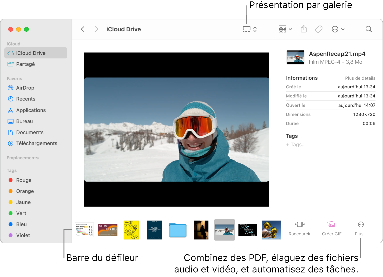Open the more actions ellipsis dropdown
The height and width of the screenshot is (277, 383).
point(338,29)
